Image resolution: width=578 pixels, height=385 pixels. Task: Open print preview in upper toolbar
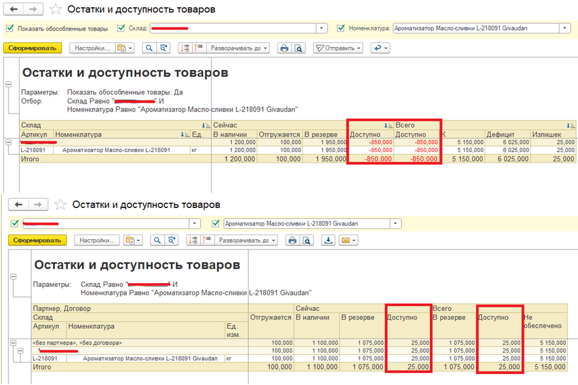(x=299, y=48)
